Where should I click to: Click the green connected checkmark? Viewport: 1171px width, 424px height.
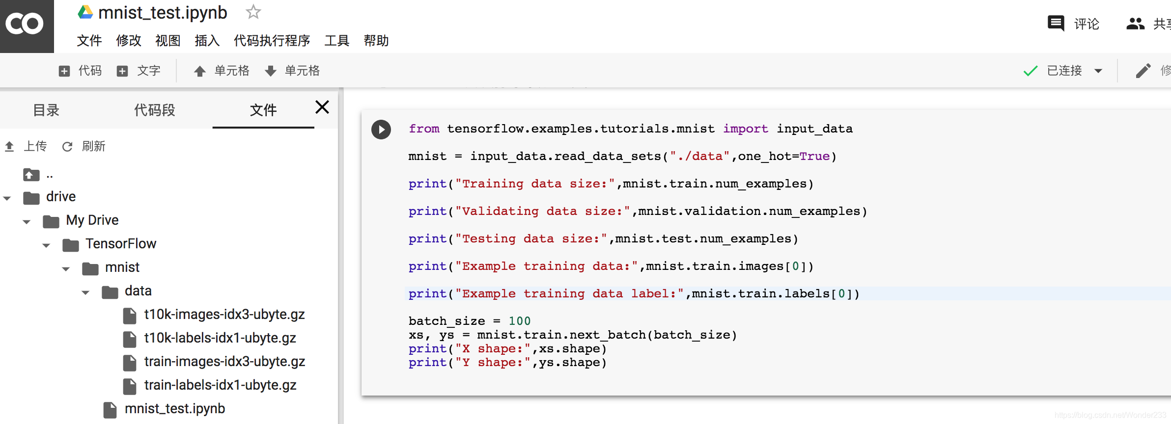pyautogui.click(x=1031, y=71)
